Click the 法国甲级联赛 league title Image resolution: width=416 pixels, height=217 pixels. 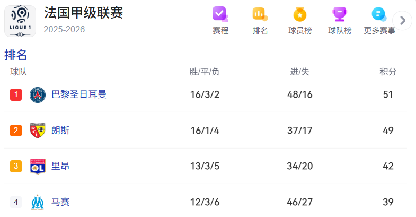tap(83, 13)
